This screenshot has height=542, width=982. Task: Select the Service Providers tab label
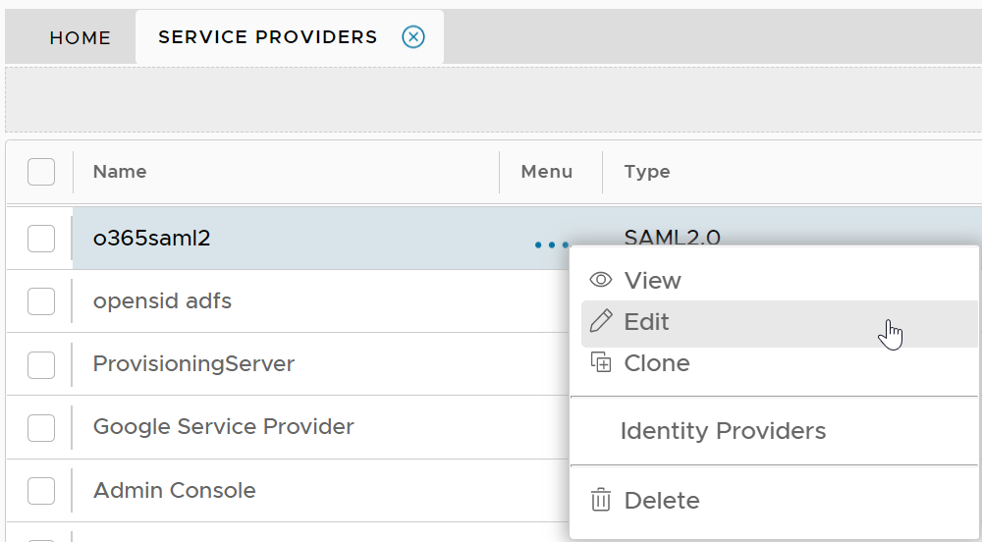coord(267,37)
